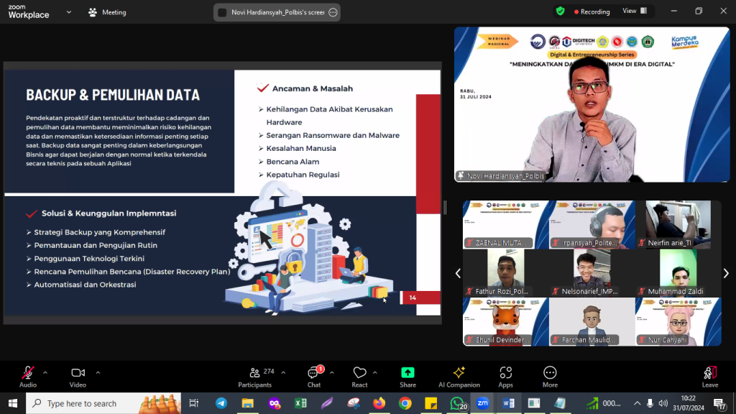Viewport: 736px width, 414px height.
Task: Open the React emoji menu
Action: click(x=359, y=376)
